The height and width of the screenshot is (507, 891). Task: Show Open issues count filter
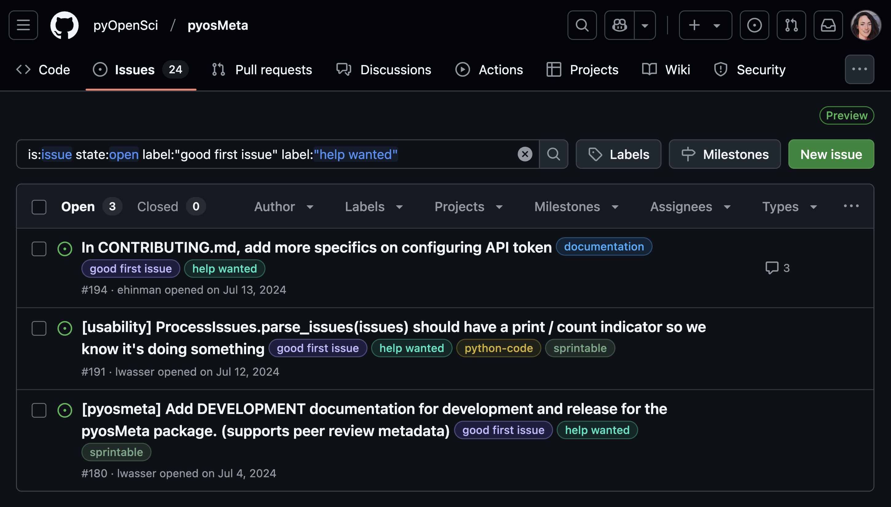(x=91, y=207)
